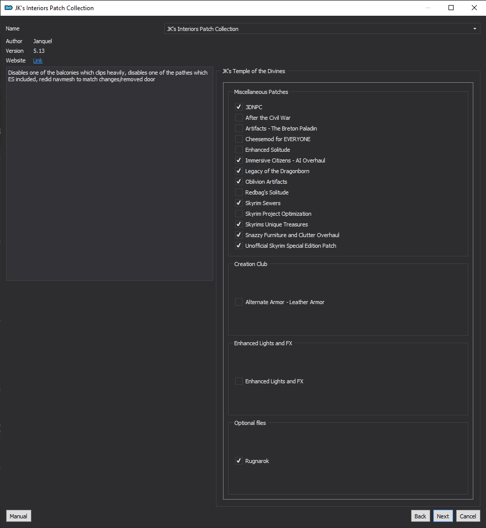
Task: Open the Name dropdown arrow
Action: tap(474, 29)
